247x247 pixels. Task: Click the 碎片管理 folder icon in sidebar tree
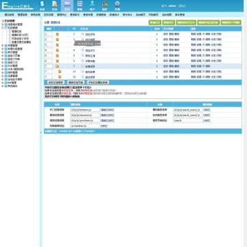(6, 52)
